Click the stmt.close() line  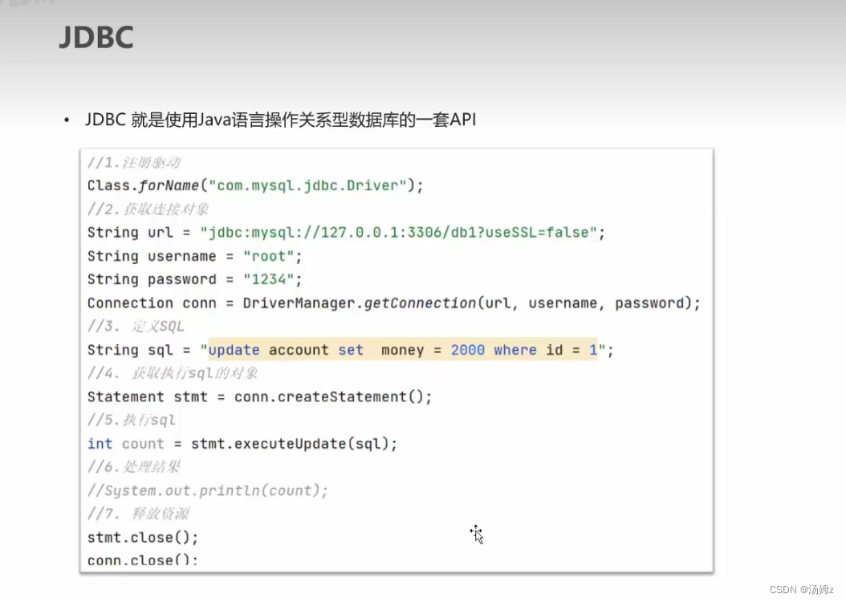(142, 537)
